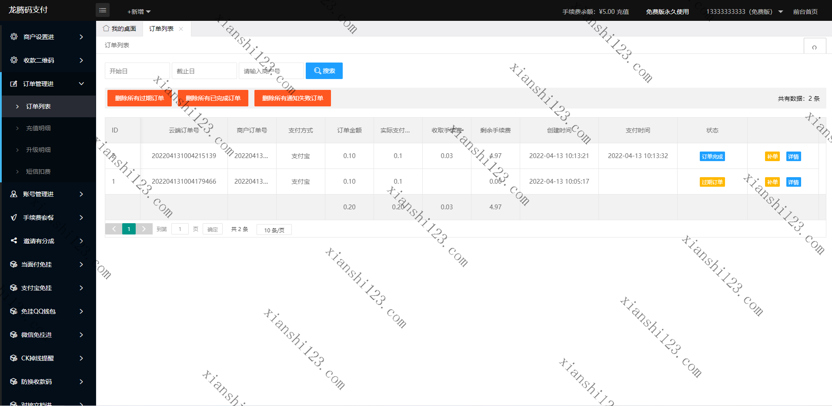The image size is (832, 406).
Task: Click cell 2022-04-13 10:05:17
Action: [x=559, y=182]
